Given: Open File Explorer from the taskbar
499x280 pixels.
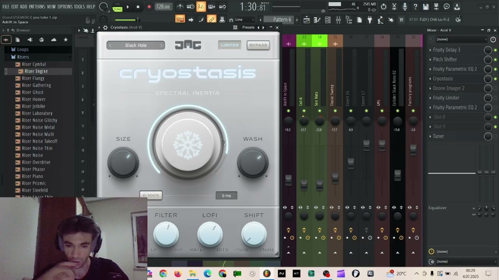Looking at the screenshot, I should (193, 274).
